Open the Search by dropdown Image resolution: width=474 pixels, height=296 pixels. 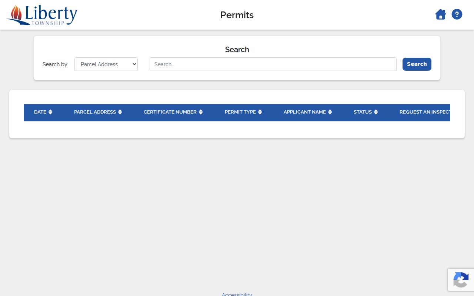point(106,64)
